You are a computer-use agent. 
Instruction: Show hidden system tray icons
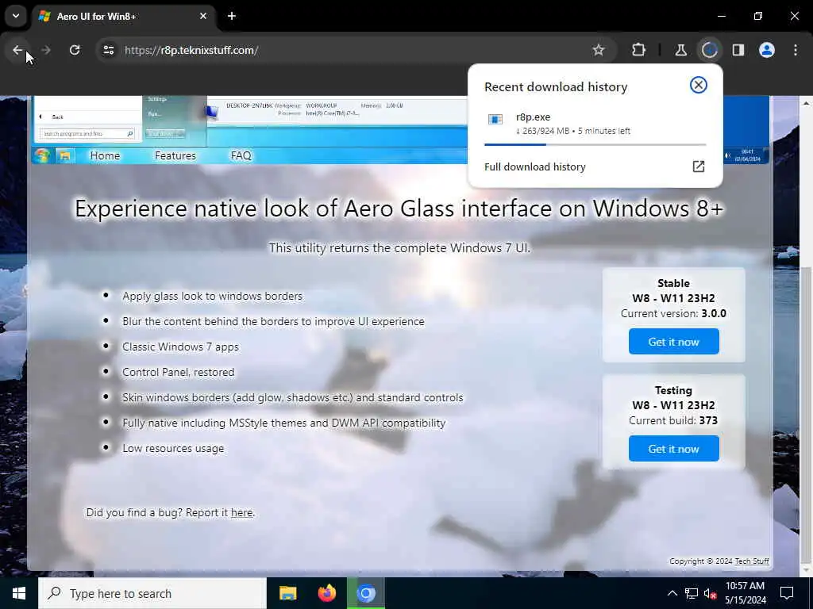pos(672,593)
